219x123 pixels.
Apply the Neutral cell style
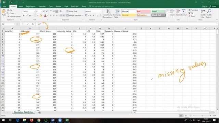[129, 15]
